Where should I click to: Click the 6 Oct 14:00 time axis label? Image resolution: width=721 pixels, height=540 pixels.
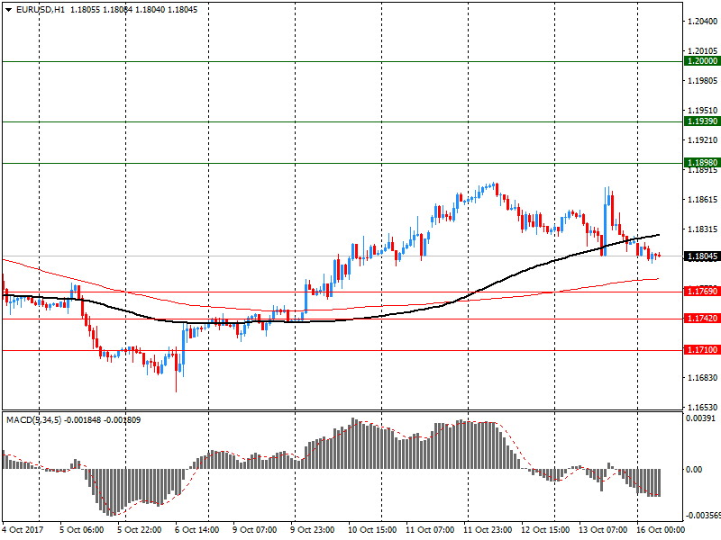[196, 529]
